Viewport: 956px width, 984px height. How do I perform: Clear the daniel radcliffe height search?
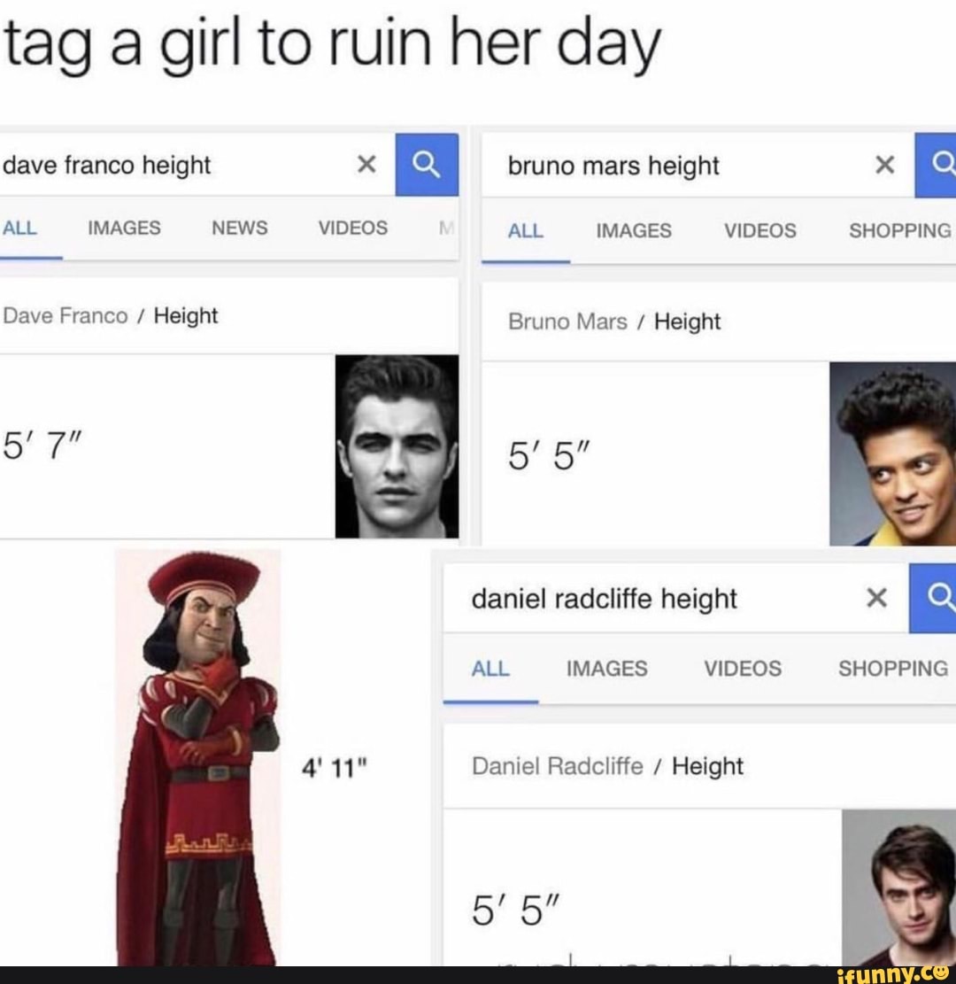tap(876, 598)
